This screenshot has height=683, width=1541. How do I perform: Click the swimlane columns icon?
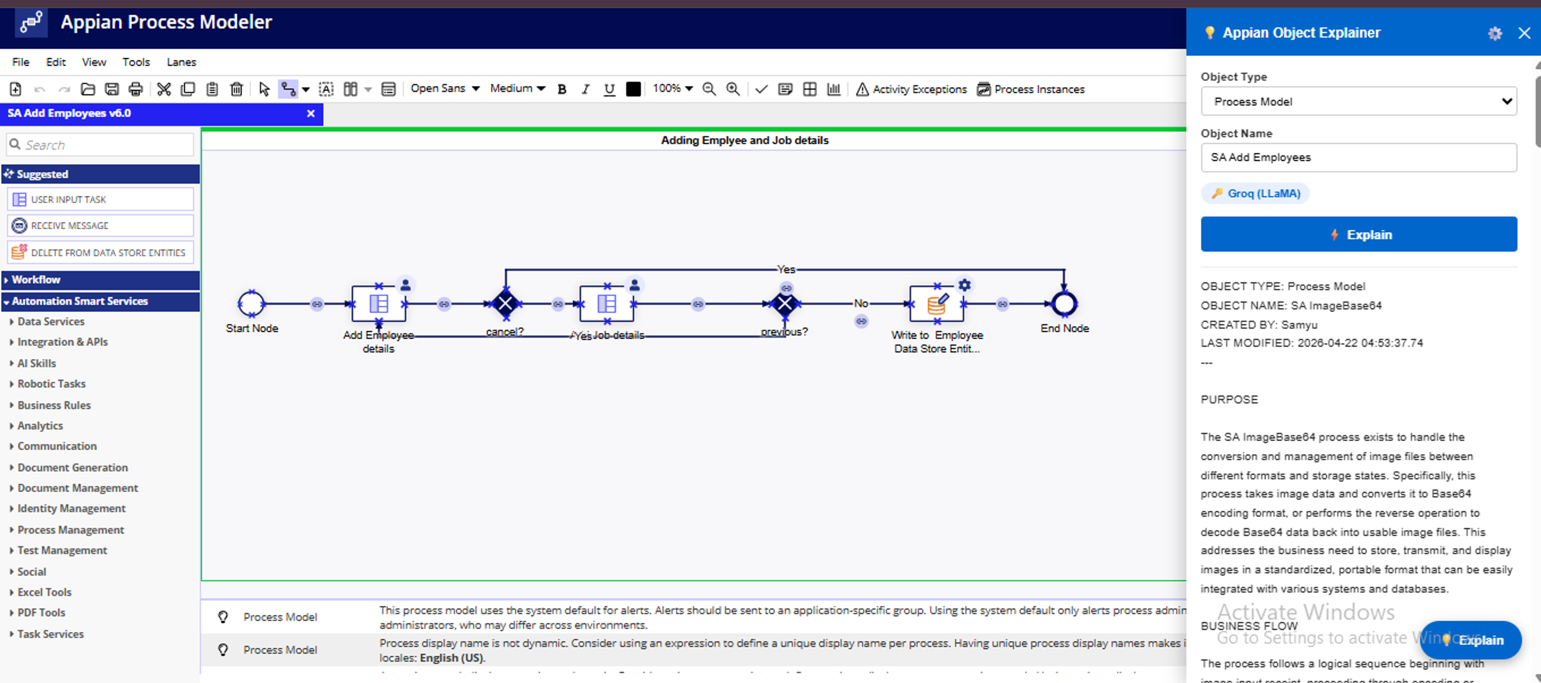coord(351,89)
